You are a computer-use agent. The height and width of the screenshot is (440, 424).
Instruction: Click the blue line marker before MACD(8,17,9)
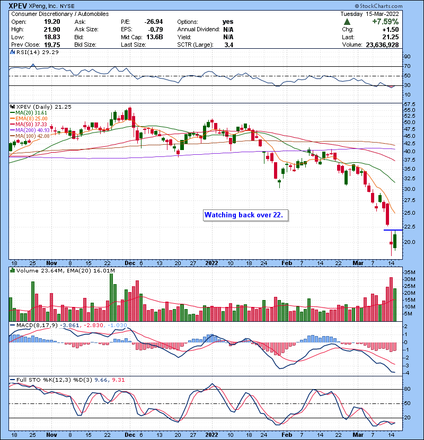[12, 325]
